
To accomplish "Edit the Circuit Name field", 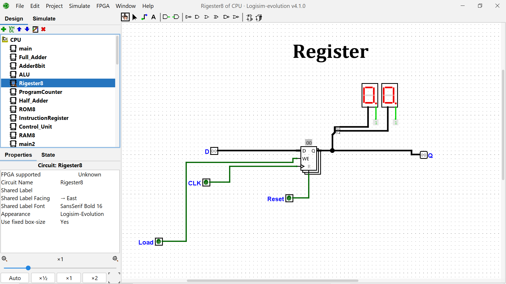I will click(90, 182).
